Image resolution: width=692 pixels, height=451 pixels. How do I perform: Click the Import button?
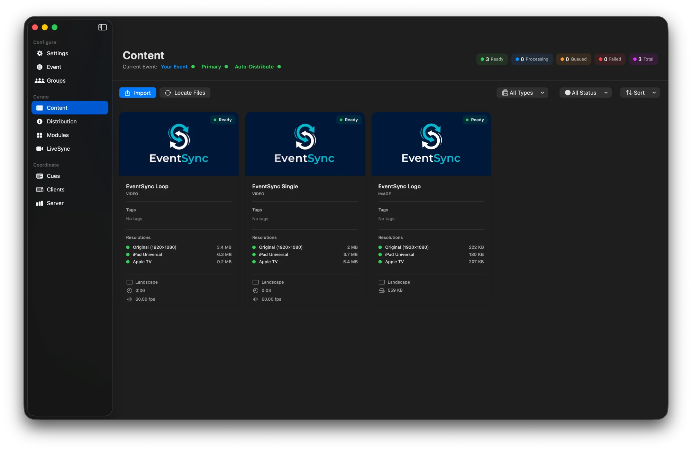137,93
